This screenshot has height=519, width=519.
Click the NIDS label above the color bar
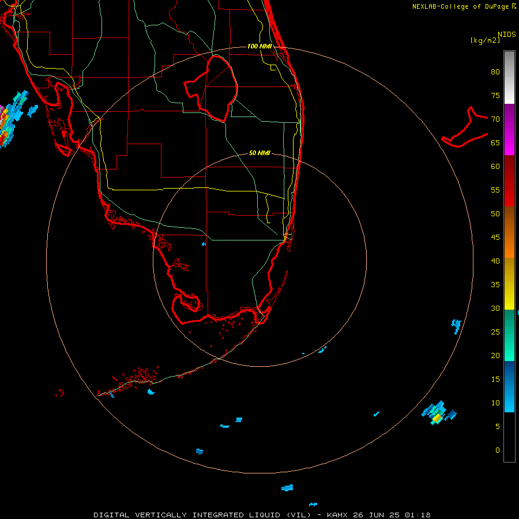click(x=506, y=34)
